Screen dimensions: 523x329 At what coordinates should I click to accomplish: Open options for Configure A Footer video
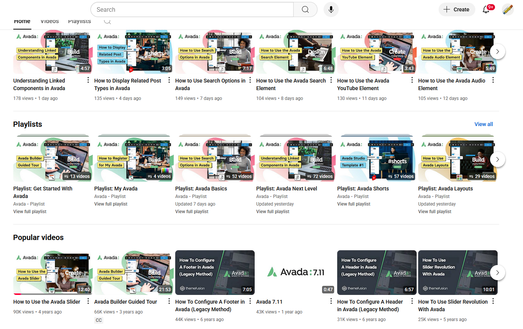[x=250, y=301]
